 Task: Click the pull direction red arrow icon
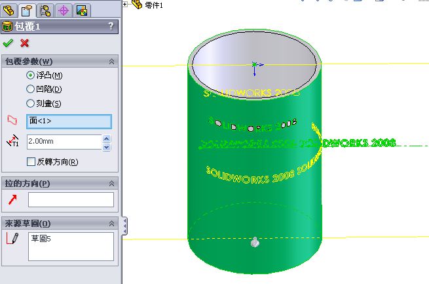(12, 199)
